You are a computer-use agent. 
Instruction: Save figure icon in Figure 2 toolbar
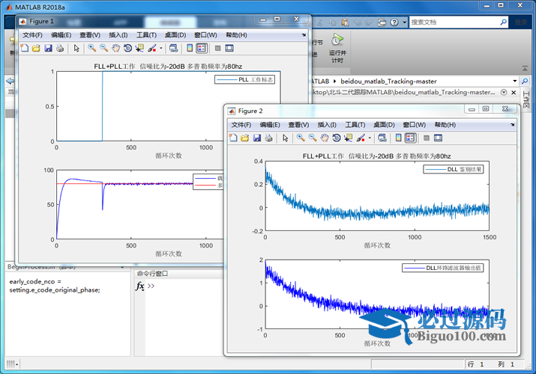point(256,138)
